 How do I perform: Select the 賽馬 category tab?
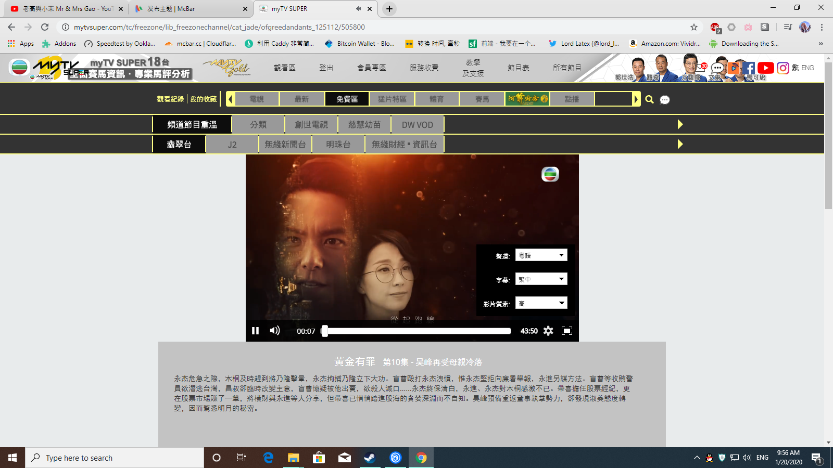(x=482, y=99)
